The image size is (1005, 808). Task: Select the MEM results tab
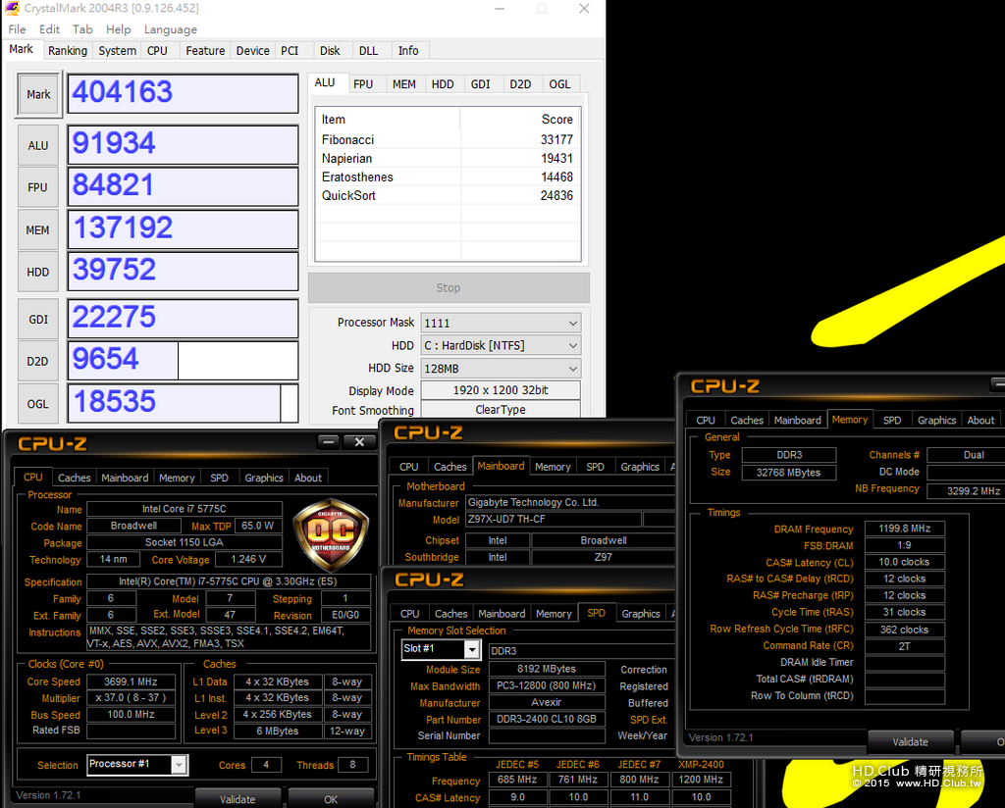[403, 84]
